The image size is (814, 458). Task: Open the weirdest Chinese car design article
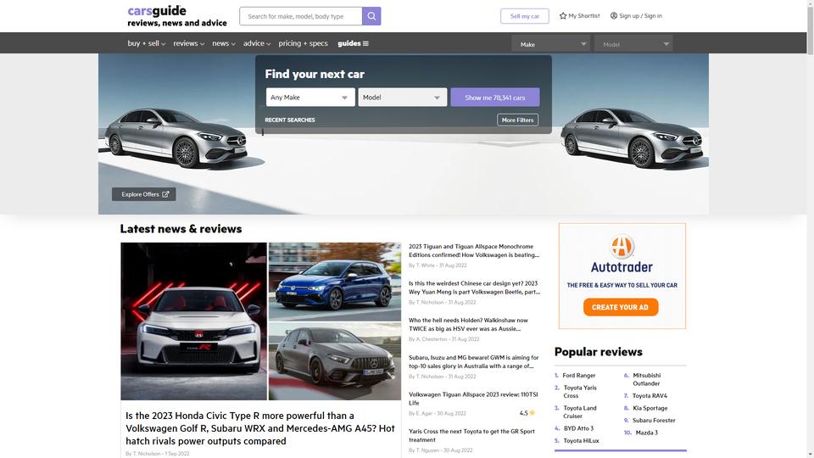(x=473, y=288)
